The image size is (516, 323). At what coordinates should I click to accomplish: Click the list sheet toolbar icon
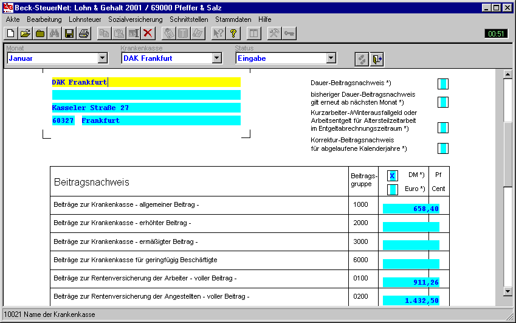coord(183,33)
